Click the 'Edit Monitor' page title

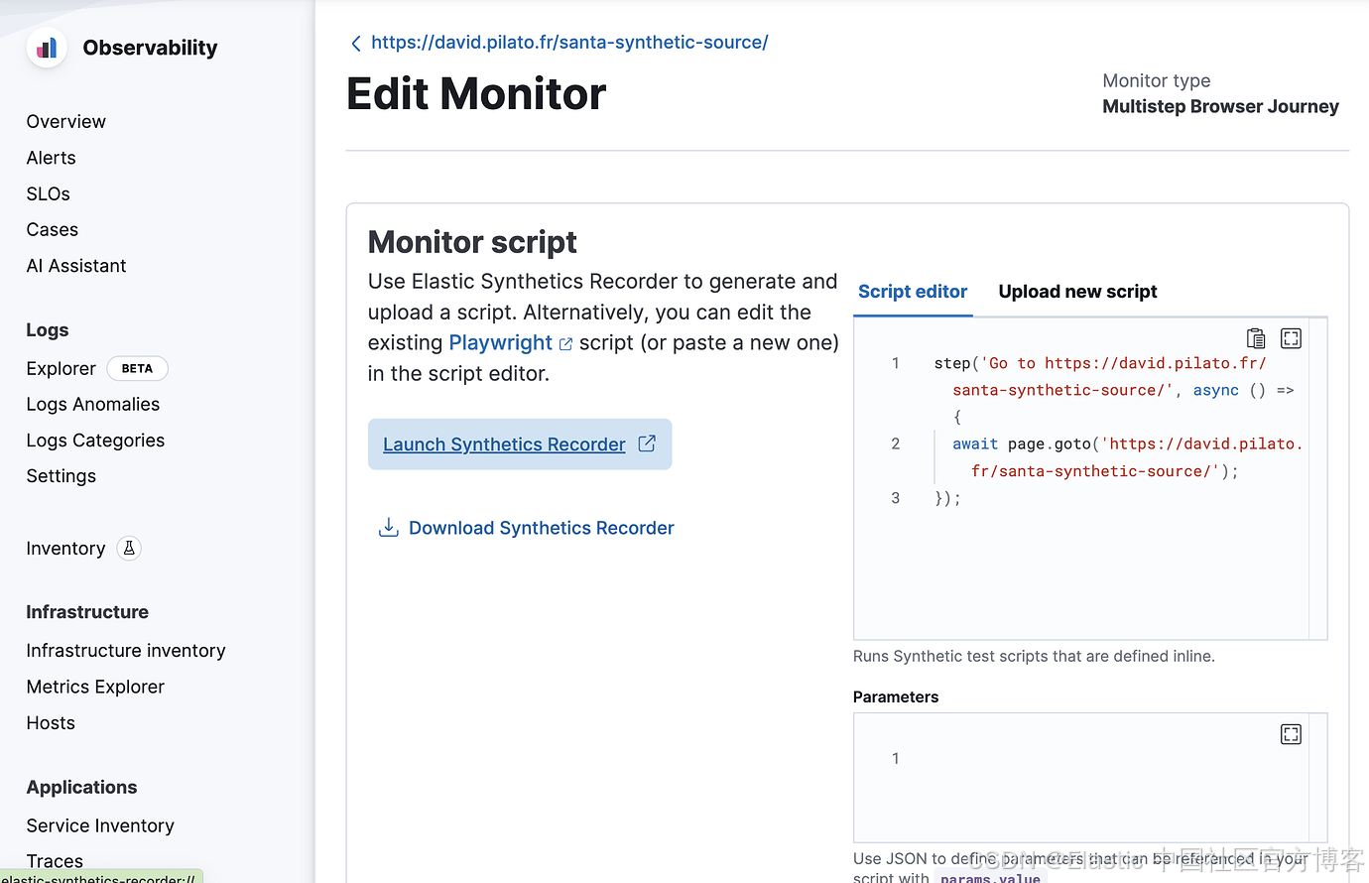(476, 94)
